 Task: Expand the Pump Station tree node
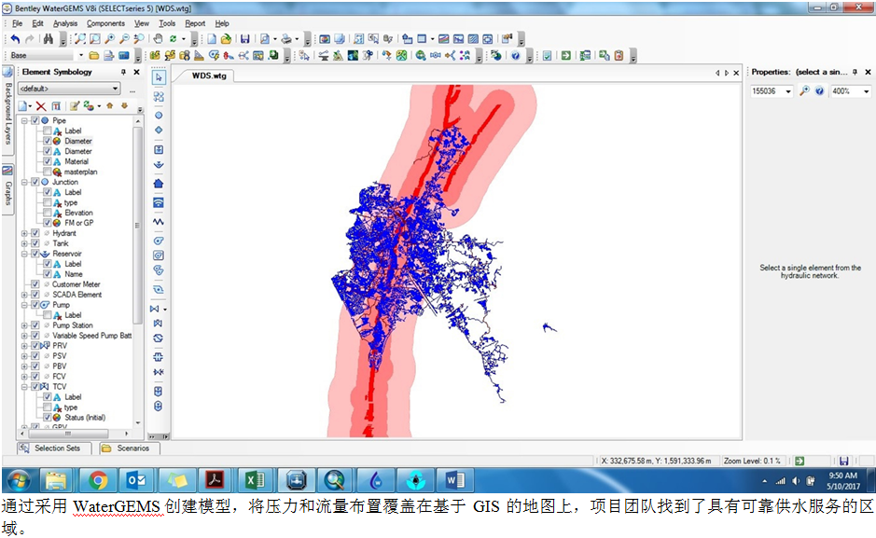click(x=24, y=325)
